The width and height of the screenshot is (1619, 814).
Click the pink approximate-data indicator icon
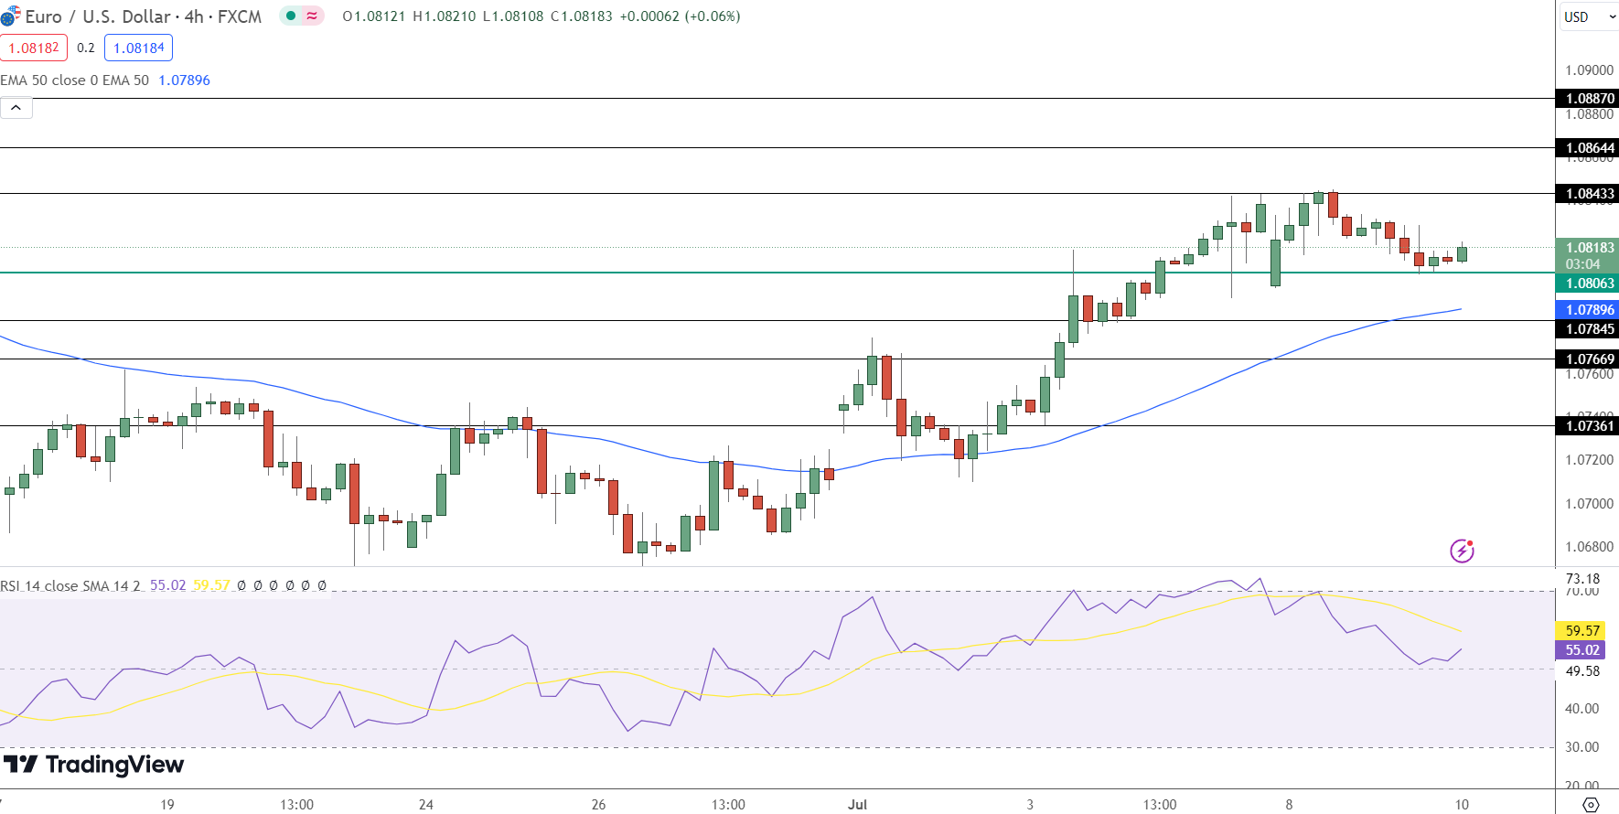coord(312,16)
